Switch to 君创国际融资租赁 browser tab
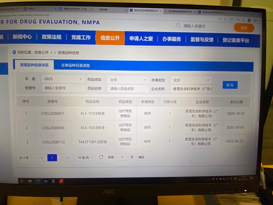The height and width of the screenshot is (205, 273). (x=180, y=12)
